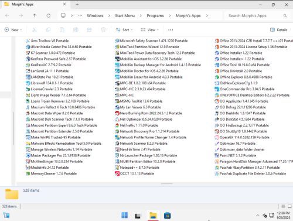Screen dimensions: 293x221
Task: Select the McAfeeStinger Portable icon
Action: pos(28,161)
